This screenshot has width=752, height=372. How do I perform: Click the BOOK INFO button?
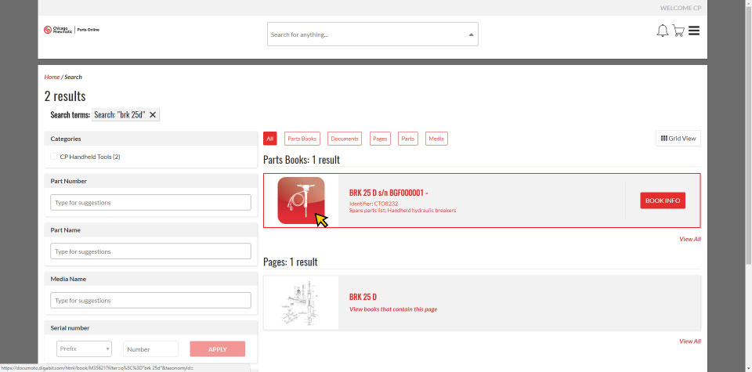[663, 200]
